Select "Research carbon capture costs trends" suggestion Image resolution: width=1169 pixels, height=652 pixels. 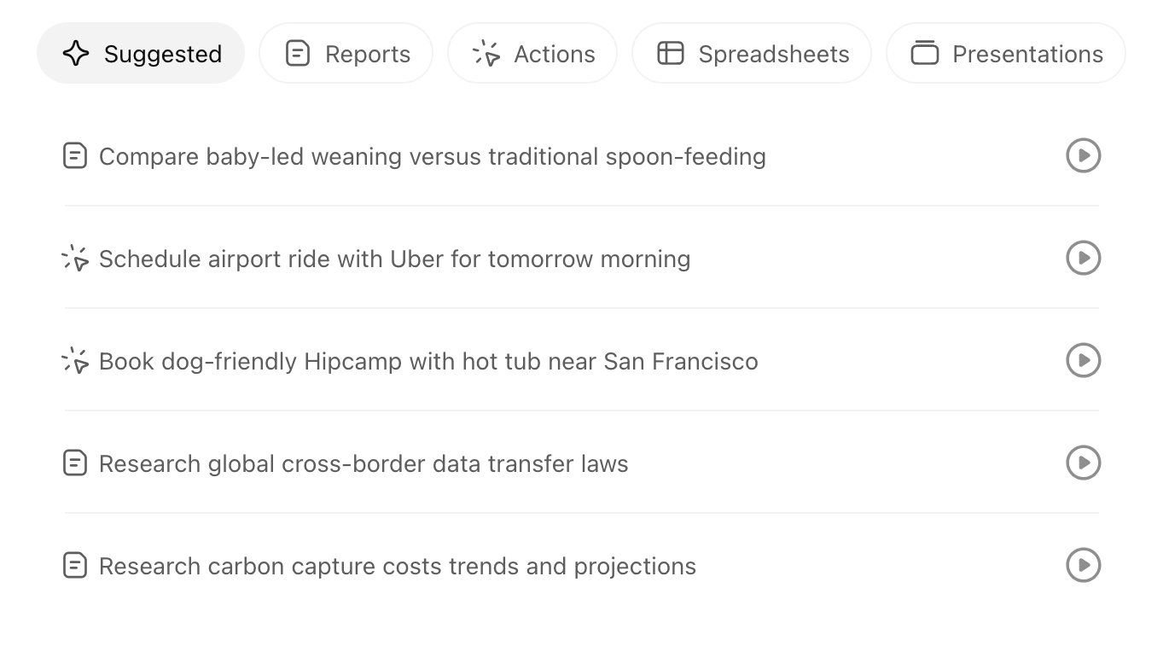tap(398, 566)
